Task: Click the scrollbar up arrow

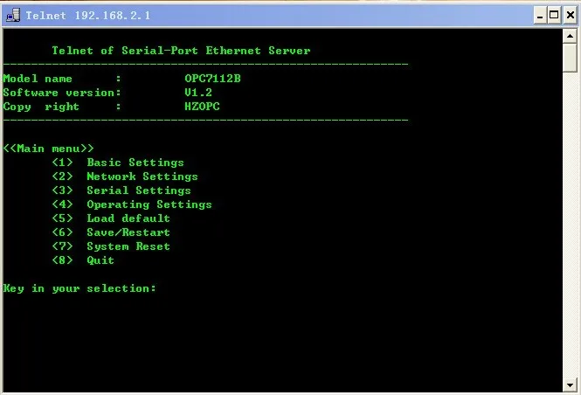Action: click(x=570, y=37)
